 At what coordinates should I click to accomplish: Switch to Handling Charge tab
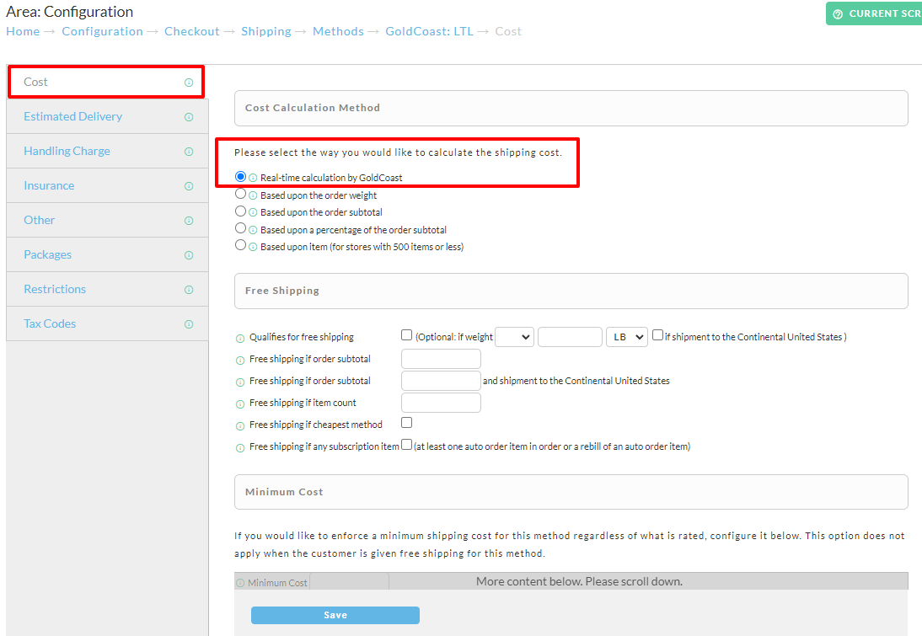(108, 151)
